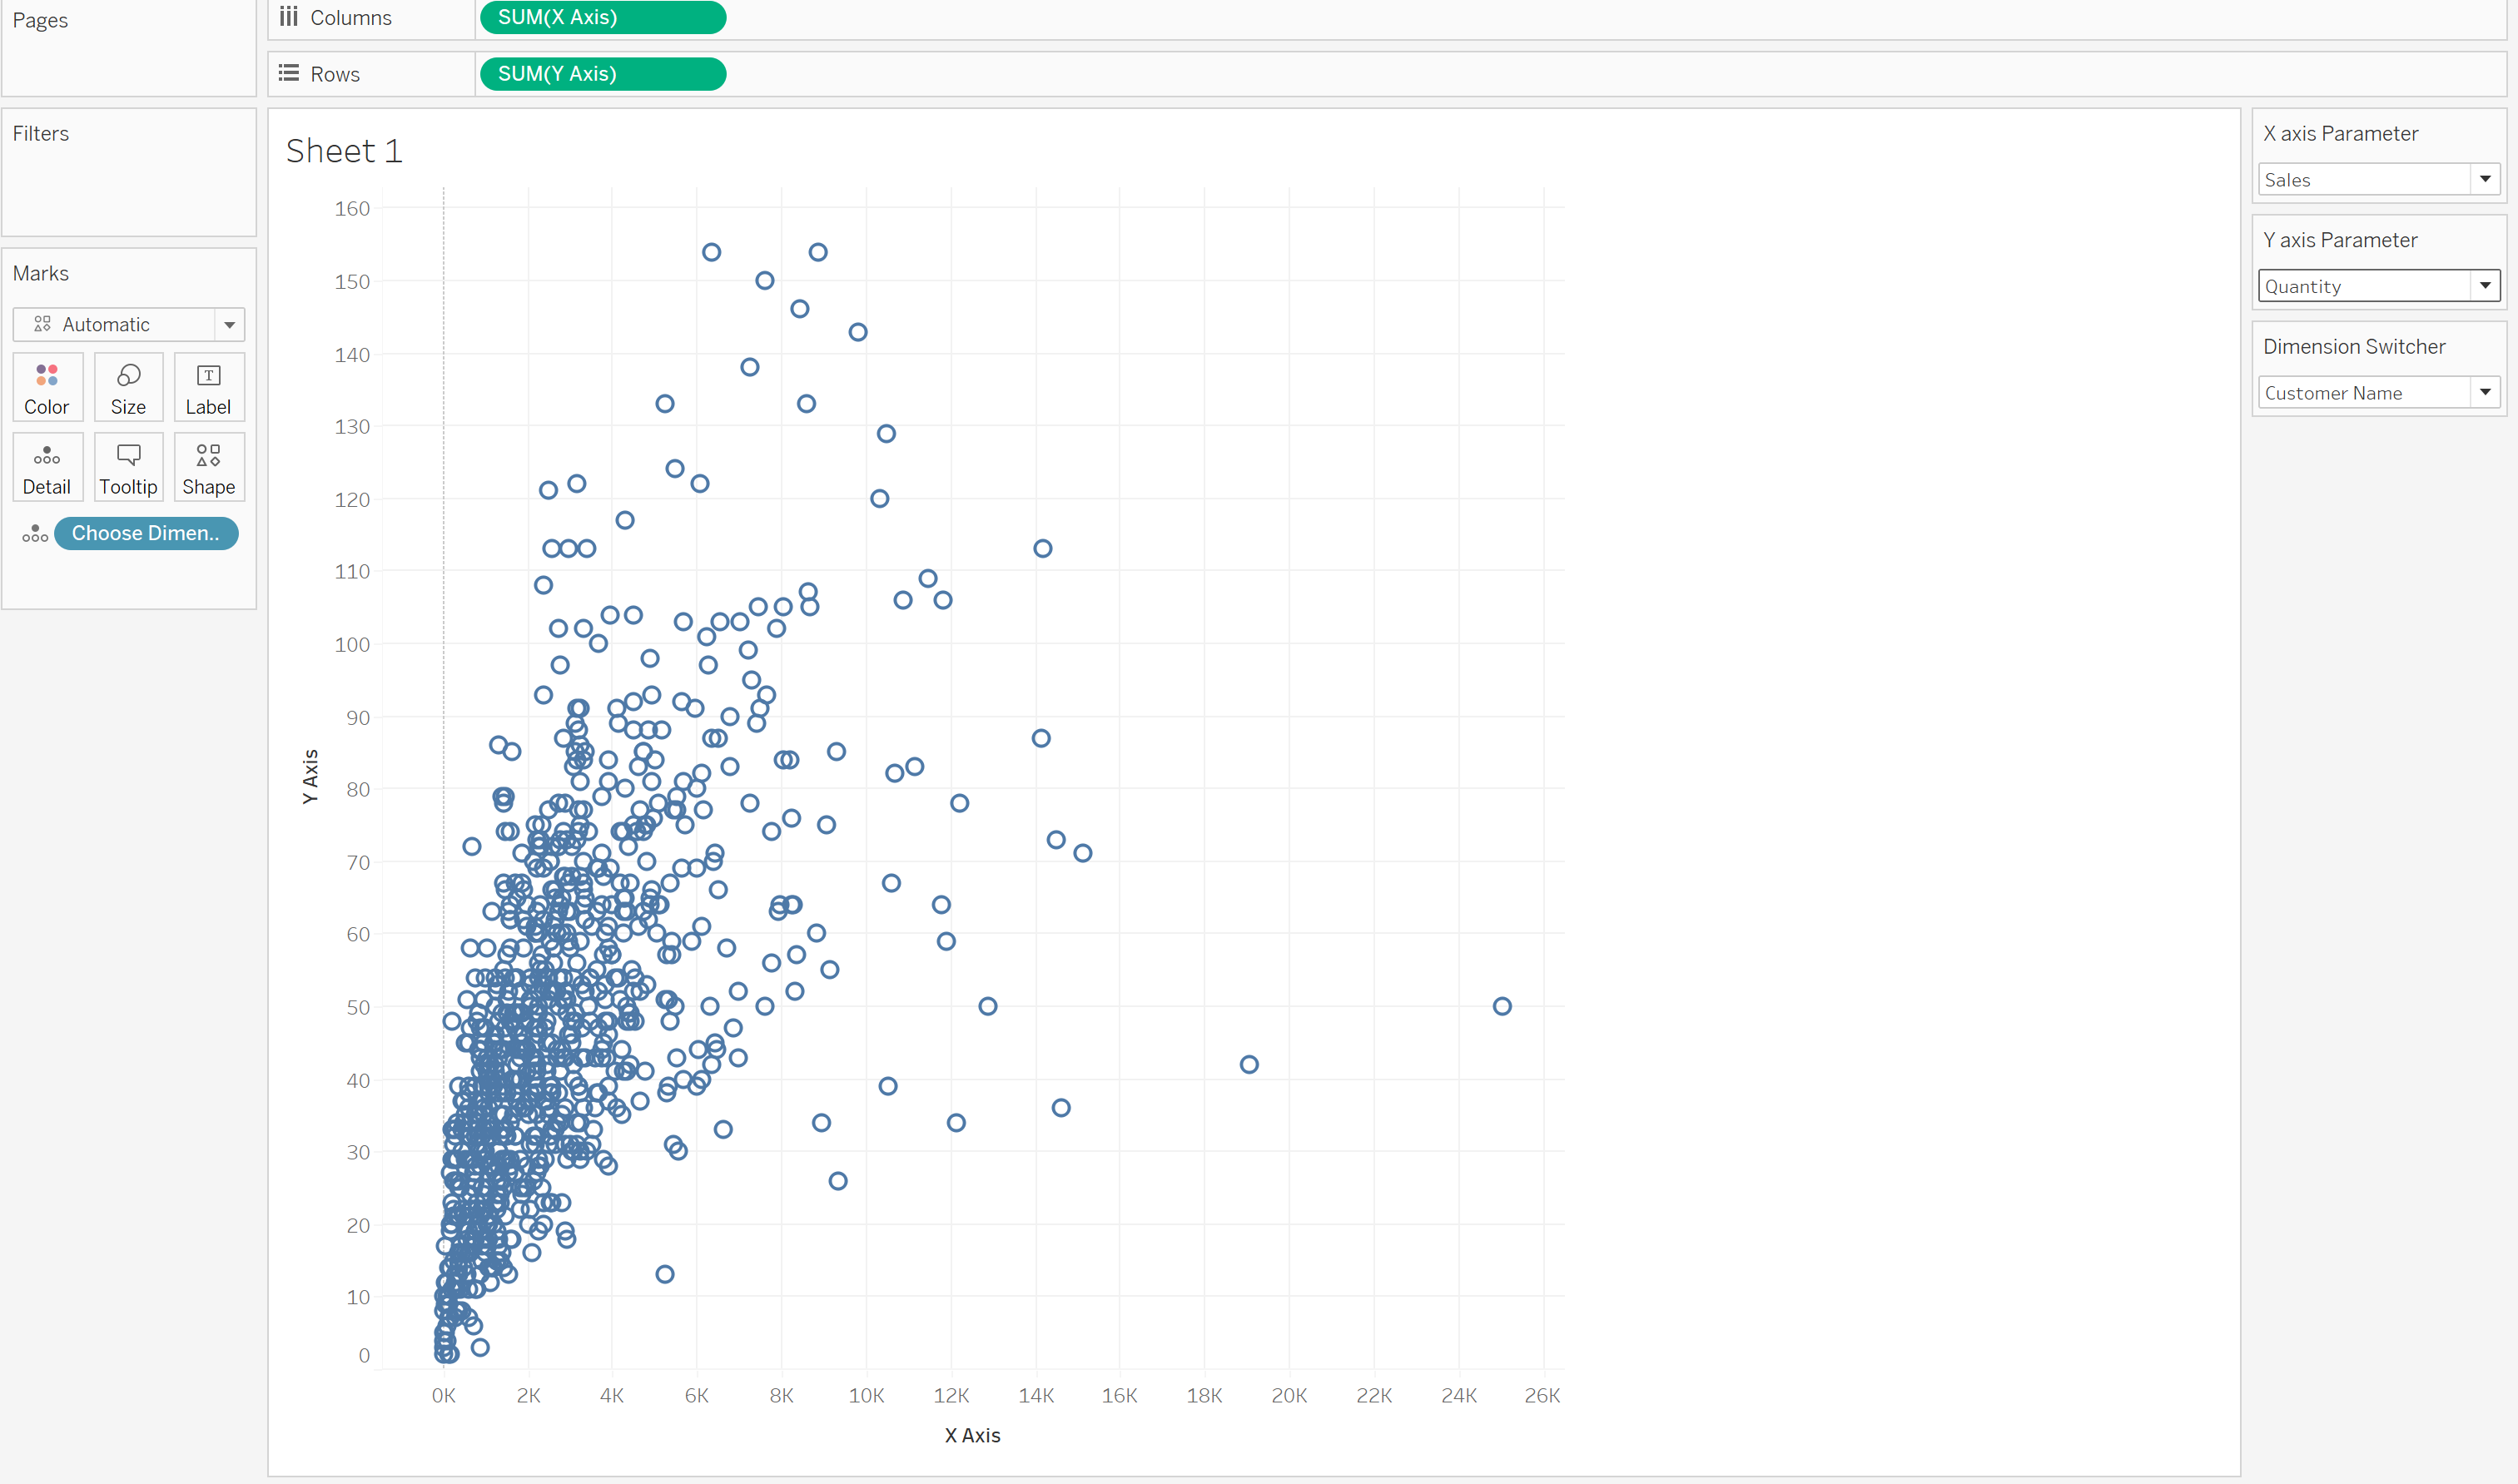Open the Color marks card
This screenshot has width=2518, height=1484.
[x=47, y=388]
